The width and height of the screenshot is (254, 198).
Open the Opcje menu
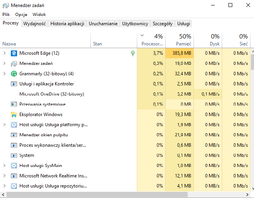click(21, 14)
